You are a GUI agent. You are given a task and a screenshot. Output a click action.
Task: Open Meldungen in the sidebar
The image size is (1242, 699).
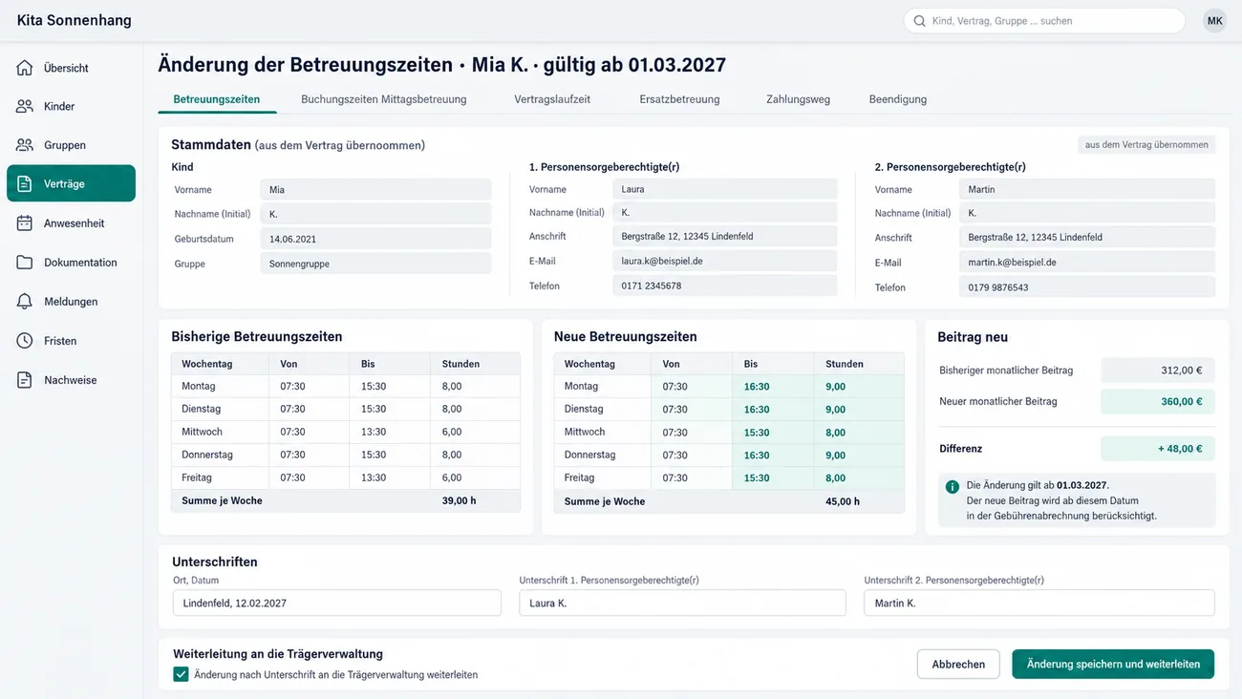pos(71,301)
